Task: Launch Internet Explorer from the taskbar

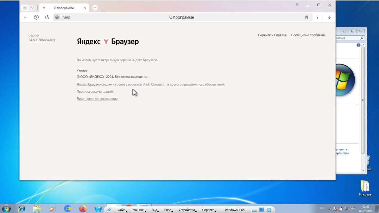Action: click(x=22, y=209)
